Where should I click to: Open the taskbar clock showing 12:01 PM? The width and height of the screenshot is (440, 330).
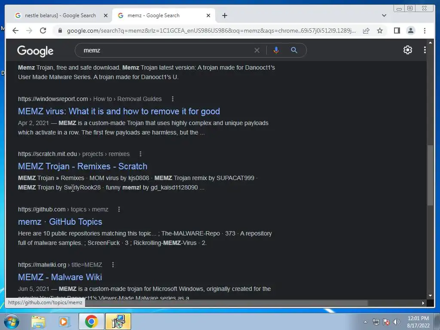tap(419, 322)
